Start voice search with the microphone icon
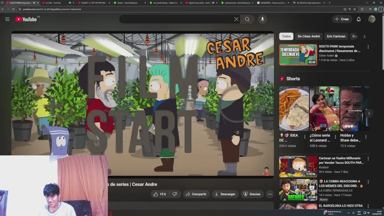384x216 pixels. tap(262, 19)
